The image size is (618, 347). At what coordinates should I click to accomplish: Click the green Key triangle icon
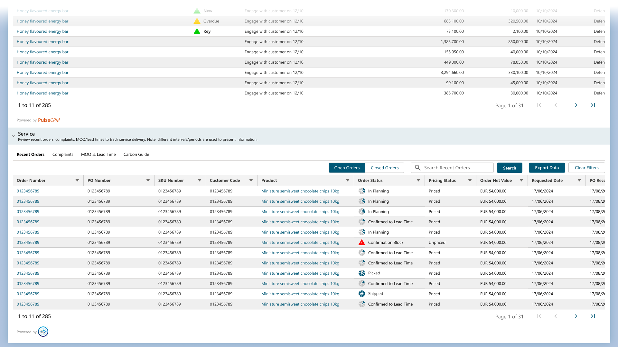click(x=197, y=31)
